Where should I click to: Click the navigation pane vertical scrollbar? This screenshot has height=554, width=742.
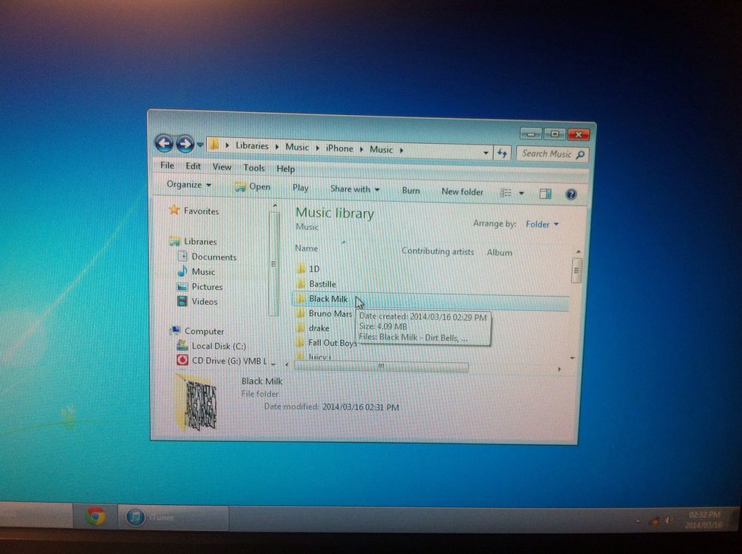pos(273,263)
